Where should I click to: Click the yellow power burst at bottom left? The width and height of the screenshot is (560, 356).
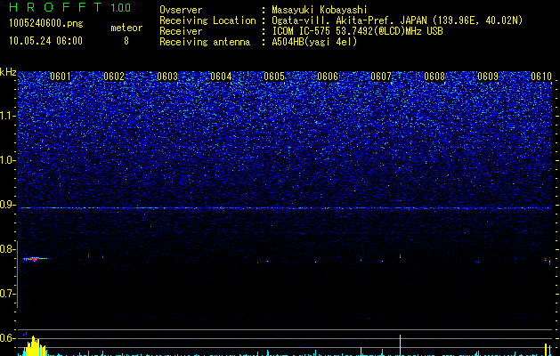33,345
